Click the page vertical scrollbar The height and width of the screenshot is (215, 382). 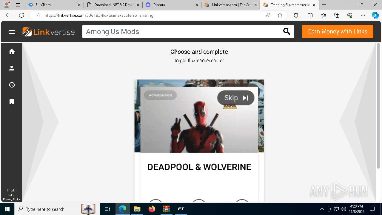pyautogui.click(x=378, y=106)
